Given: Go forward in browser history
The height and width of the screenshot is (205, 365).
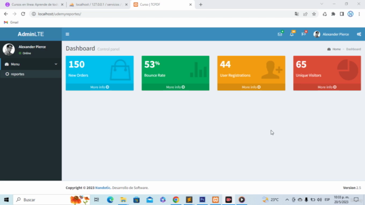Looking at the screenshot, I should 14,14.
